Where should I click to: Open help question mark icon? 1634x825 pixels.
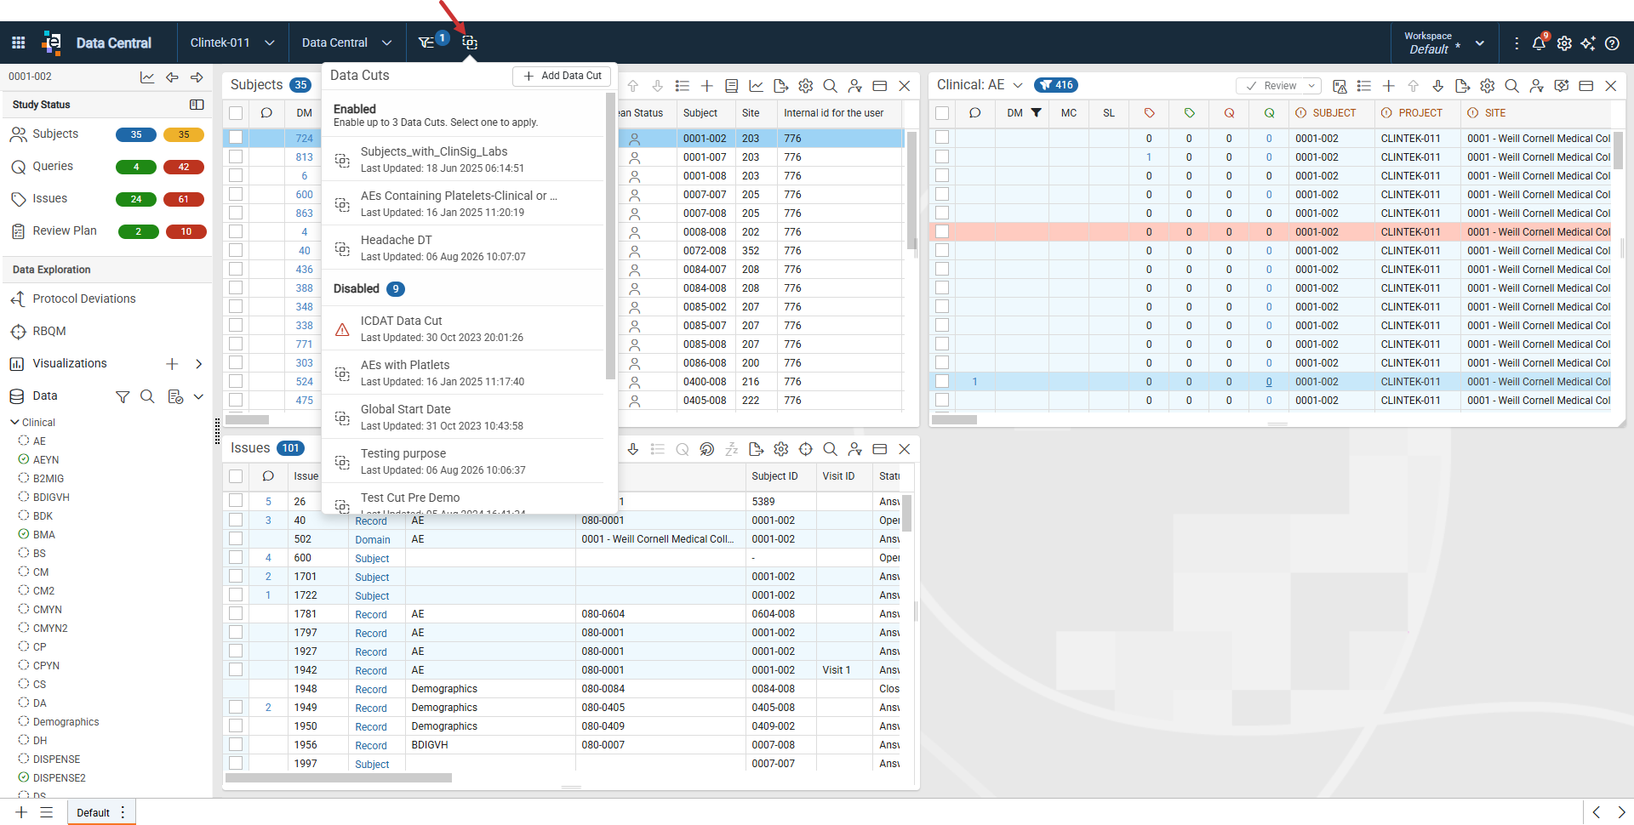[x=1612, y=43]
